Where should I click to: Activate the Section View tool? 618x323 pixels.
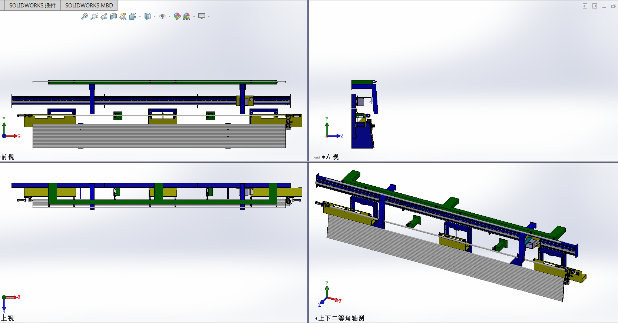click(113, 16)
